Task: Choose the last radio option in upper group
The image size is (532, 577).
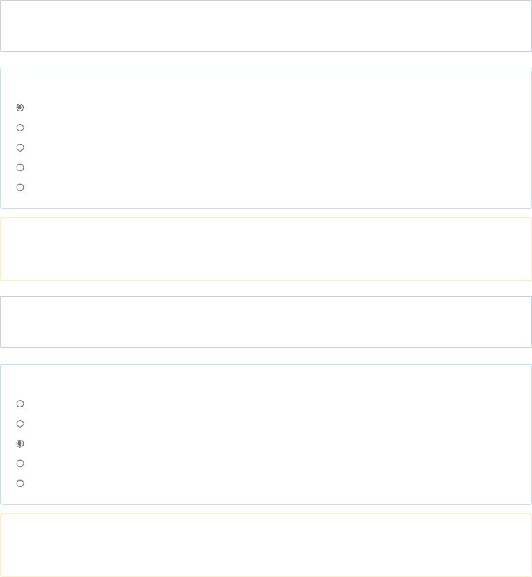Action: click(x=20, y=187)
